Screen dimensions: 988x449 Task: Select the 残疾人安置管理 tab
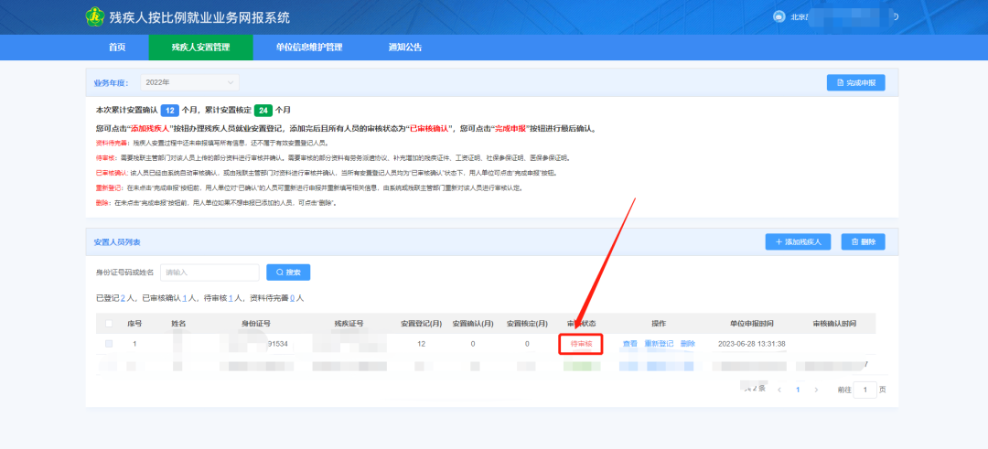click(200, 48)
